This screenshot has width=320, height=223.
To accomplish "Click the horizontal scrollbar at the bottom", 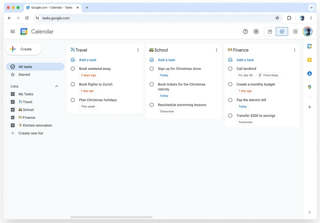I will pos(111,217).
